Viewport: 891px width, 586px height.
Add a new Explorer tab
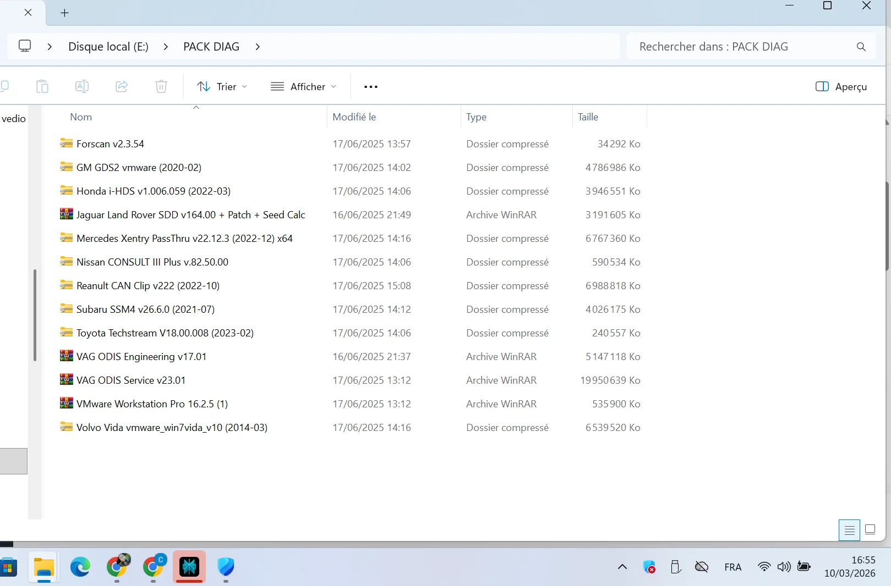click(x=64, y=13)
